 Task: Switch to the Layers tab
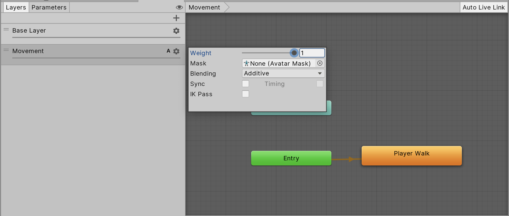pos(16,7)
